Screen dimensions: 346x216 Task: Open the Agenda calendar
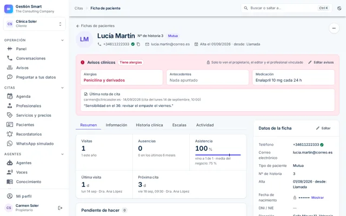point(34,96)
